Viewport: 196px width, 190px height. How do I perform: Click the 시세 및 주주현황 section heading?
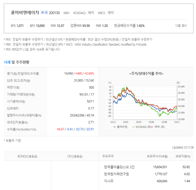16,62
